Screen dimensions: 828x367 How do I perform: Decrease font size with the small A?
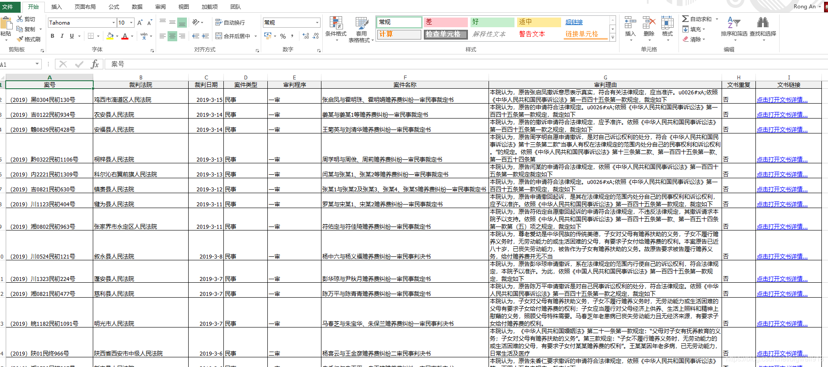point(150,22)
